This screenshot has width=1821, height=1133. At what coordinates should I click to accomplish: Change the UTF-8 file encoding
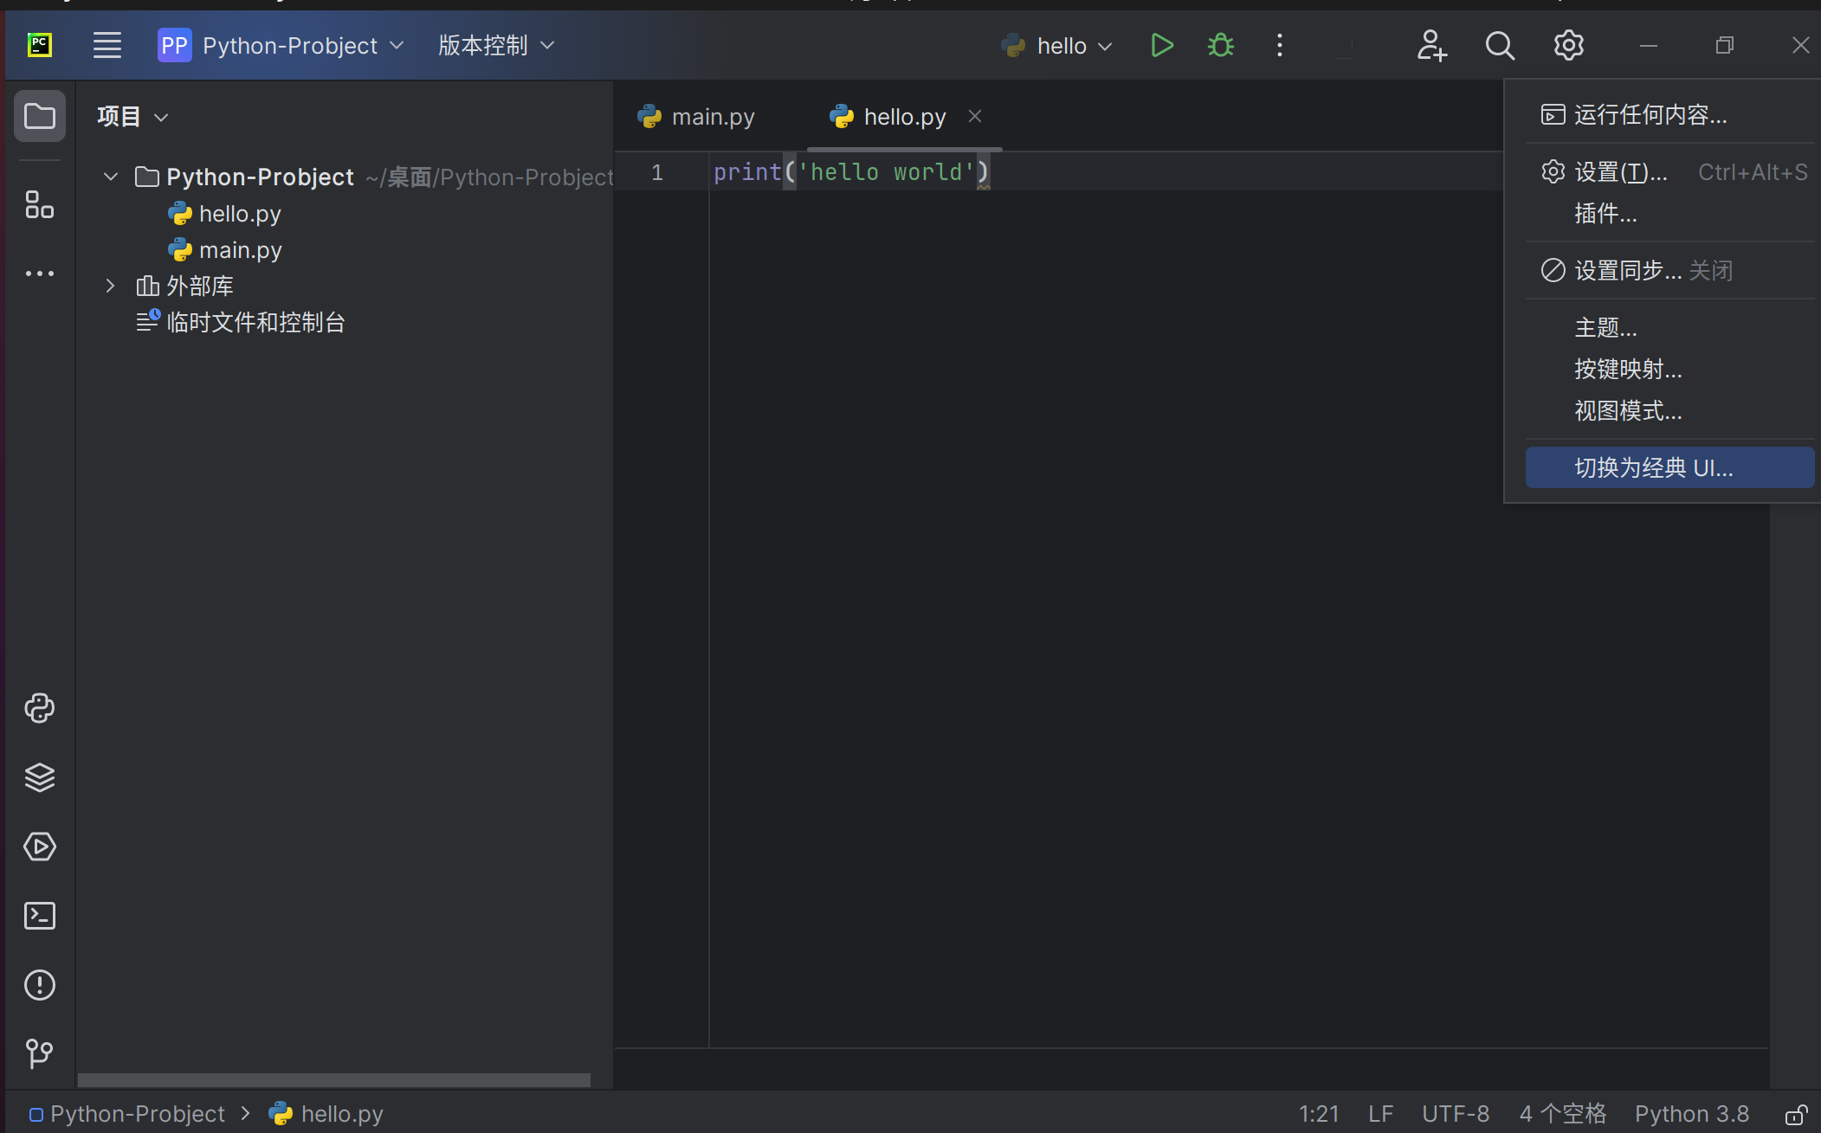(1456, 1114)
